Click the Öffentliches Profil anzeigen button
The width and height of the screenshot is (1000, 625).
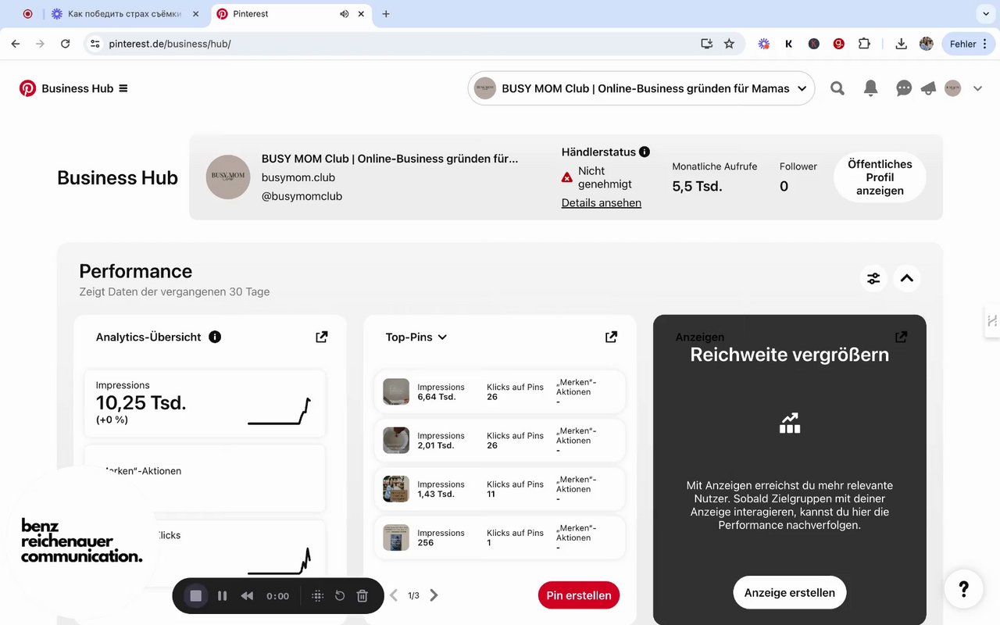click(x=880, y=177)
